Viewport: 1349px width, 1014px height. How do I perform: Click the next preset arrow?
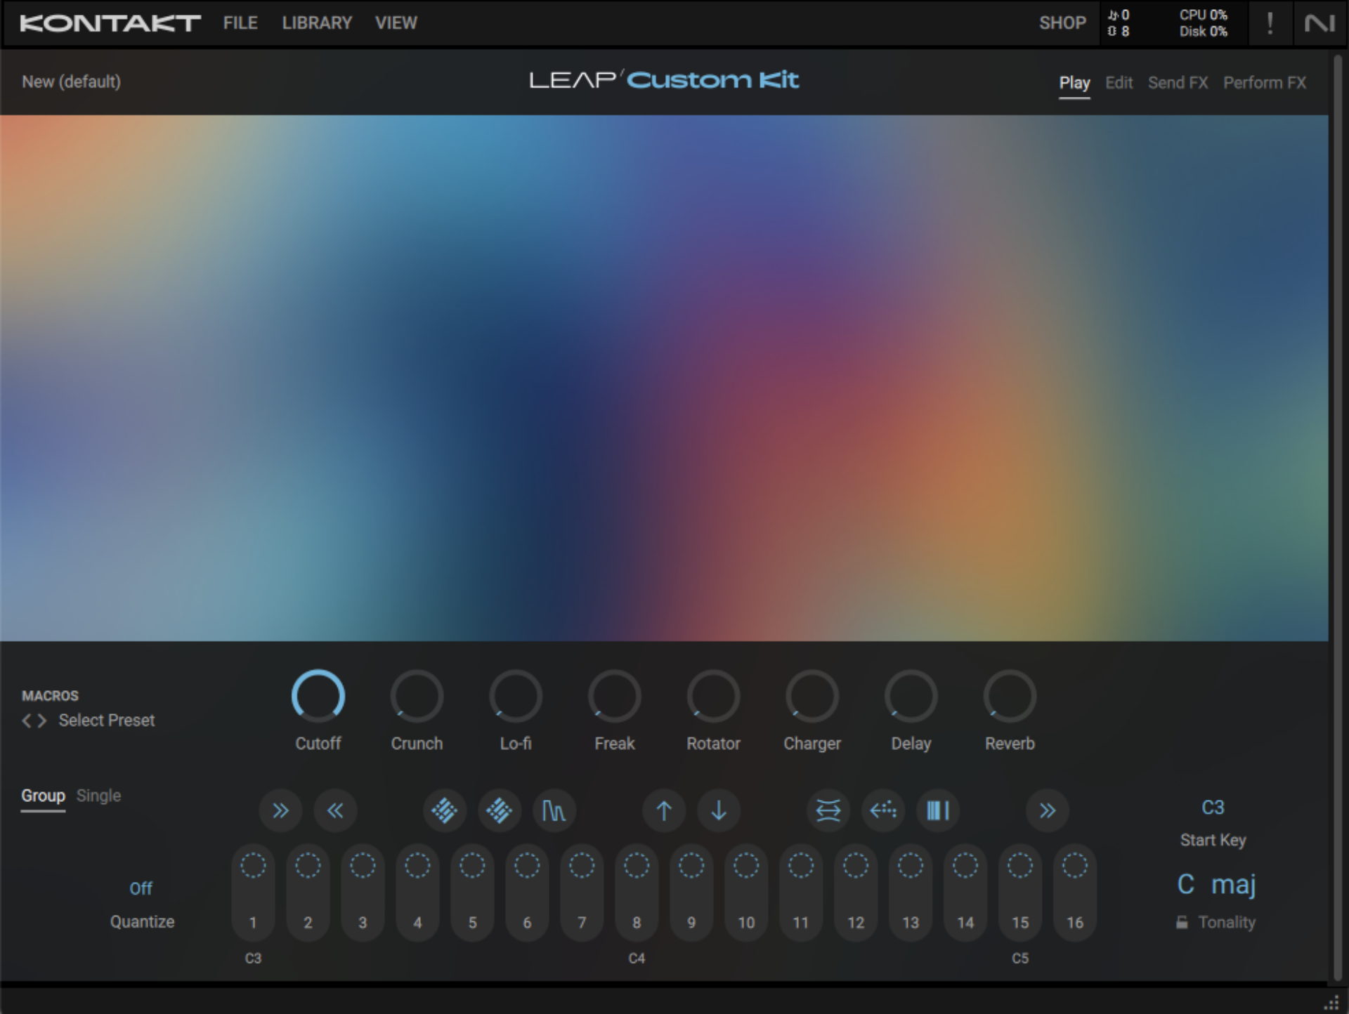(x=42, y=720)
